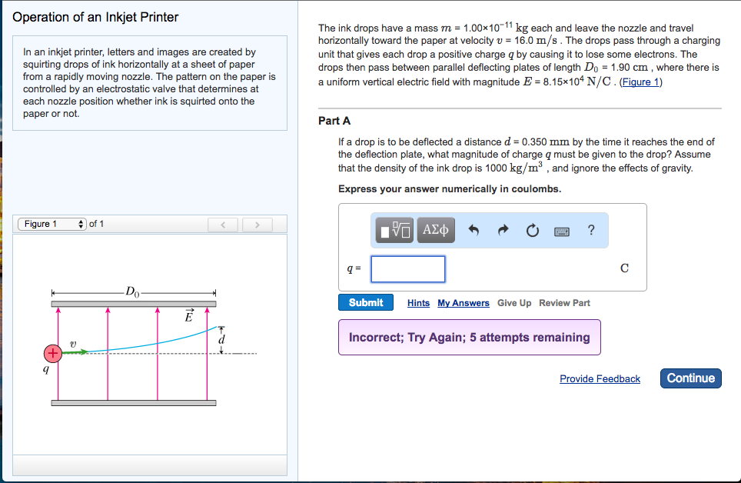741x483 pixels.
Task: Reset the answer using the circular reset icon
Action: (x=532, y=229)
